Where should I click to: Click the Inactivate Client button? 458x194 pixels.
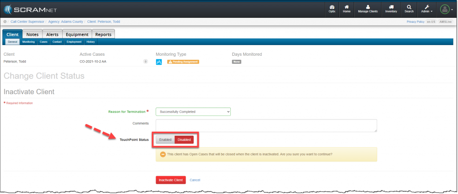tap(171, 180)
